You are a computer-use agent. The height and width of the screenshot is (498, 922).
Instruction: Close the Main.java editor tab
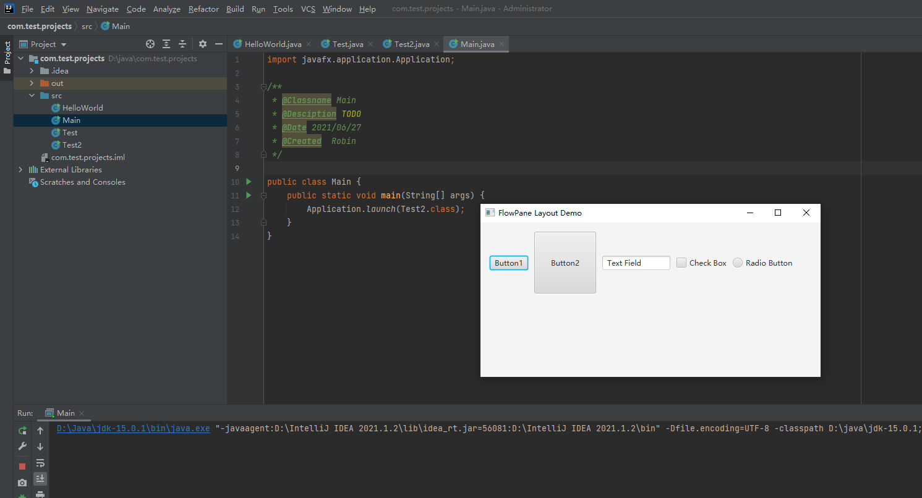pos(502,44)
